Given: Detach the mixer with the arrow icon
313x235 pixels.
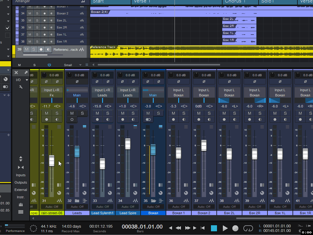Looking at the screenshot, I should pyautogui.click(x=26, y=73).
